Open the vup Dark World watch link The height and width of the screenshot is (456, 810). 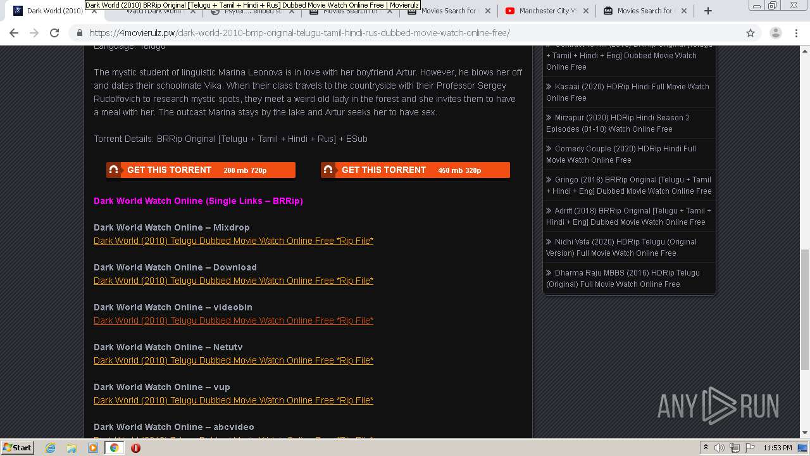pos(234,400)
